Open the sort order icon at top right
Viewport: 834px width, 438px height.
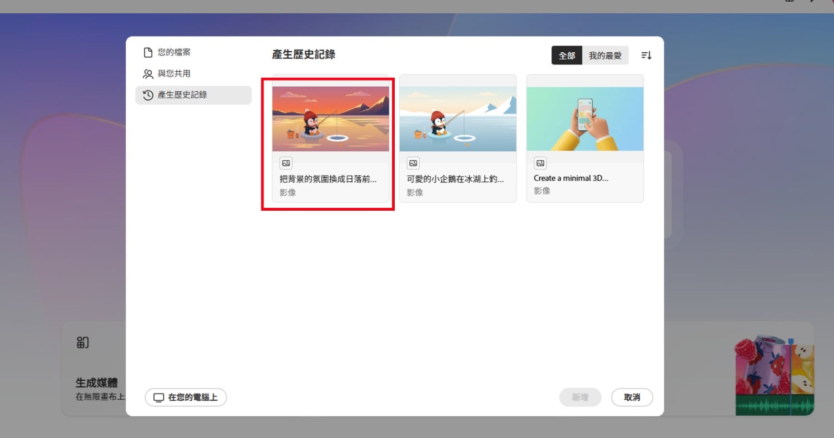click(646, 56)
